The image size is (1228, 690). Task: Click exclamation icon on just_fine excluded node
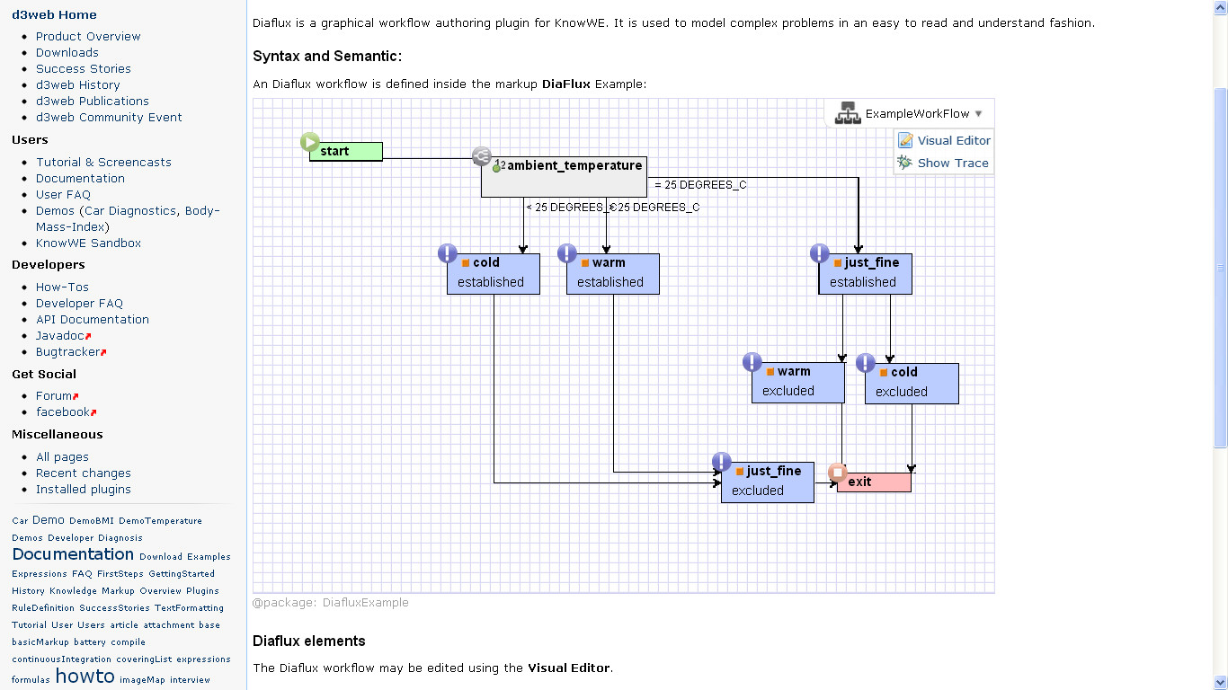[x=722, y=462]
